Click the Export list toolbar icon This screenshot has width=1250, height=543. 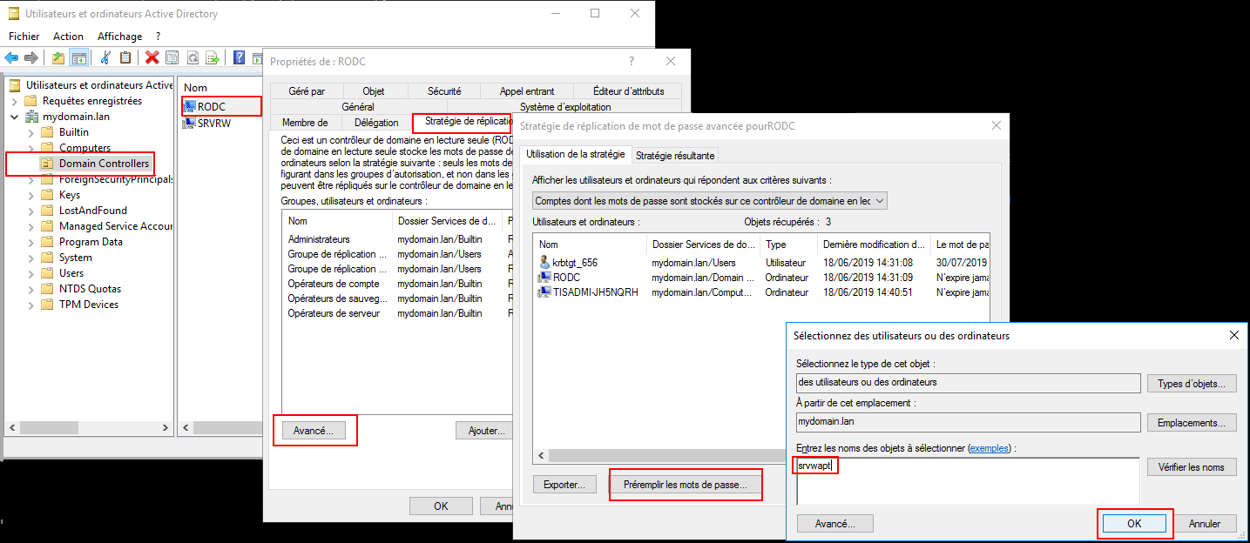tap(212, 58)
